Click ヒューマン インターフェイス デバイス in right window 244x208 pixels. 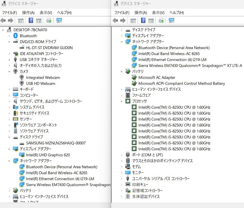coord(156,89)
